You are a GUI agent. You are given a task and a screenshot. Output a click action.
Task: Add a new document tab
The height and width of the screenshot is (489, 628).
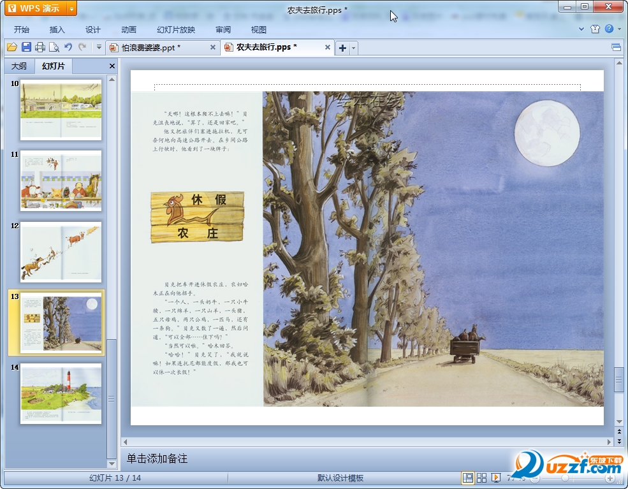click(x=342, y=48)
